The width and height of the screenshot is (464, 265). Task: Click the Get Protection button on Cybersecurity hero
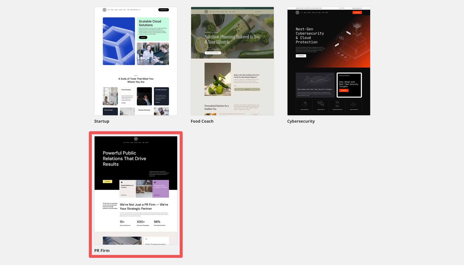click(301, 56)
